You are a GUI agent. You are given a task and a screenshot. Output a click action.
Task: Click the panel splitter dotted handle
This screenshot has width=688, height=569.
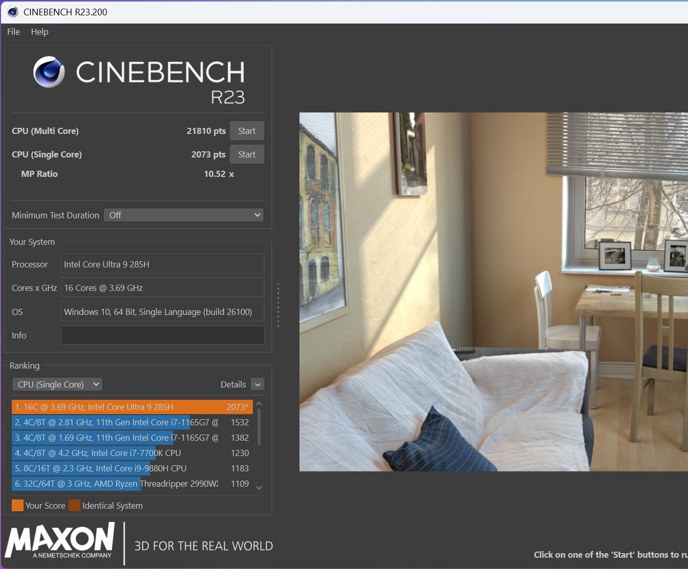point(278,305)
